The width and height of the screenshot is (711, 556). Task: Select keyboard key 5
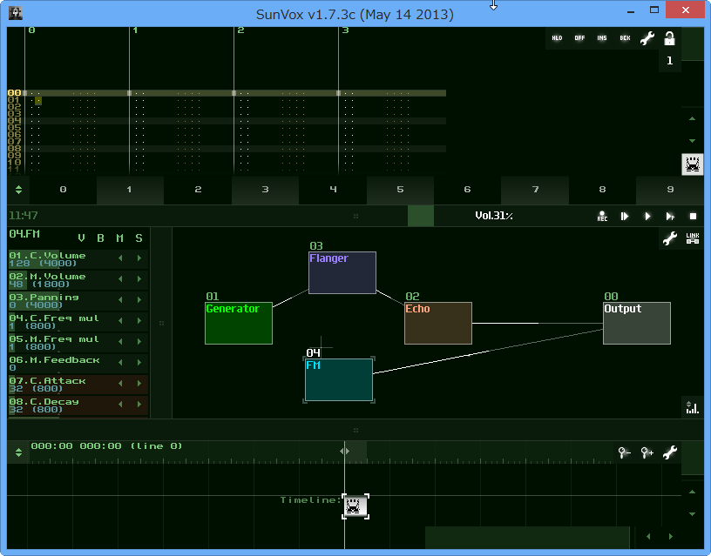(x=400, y=190)
